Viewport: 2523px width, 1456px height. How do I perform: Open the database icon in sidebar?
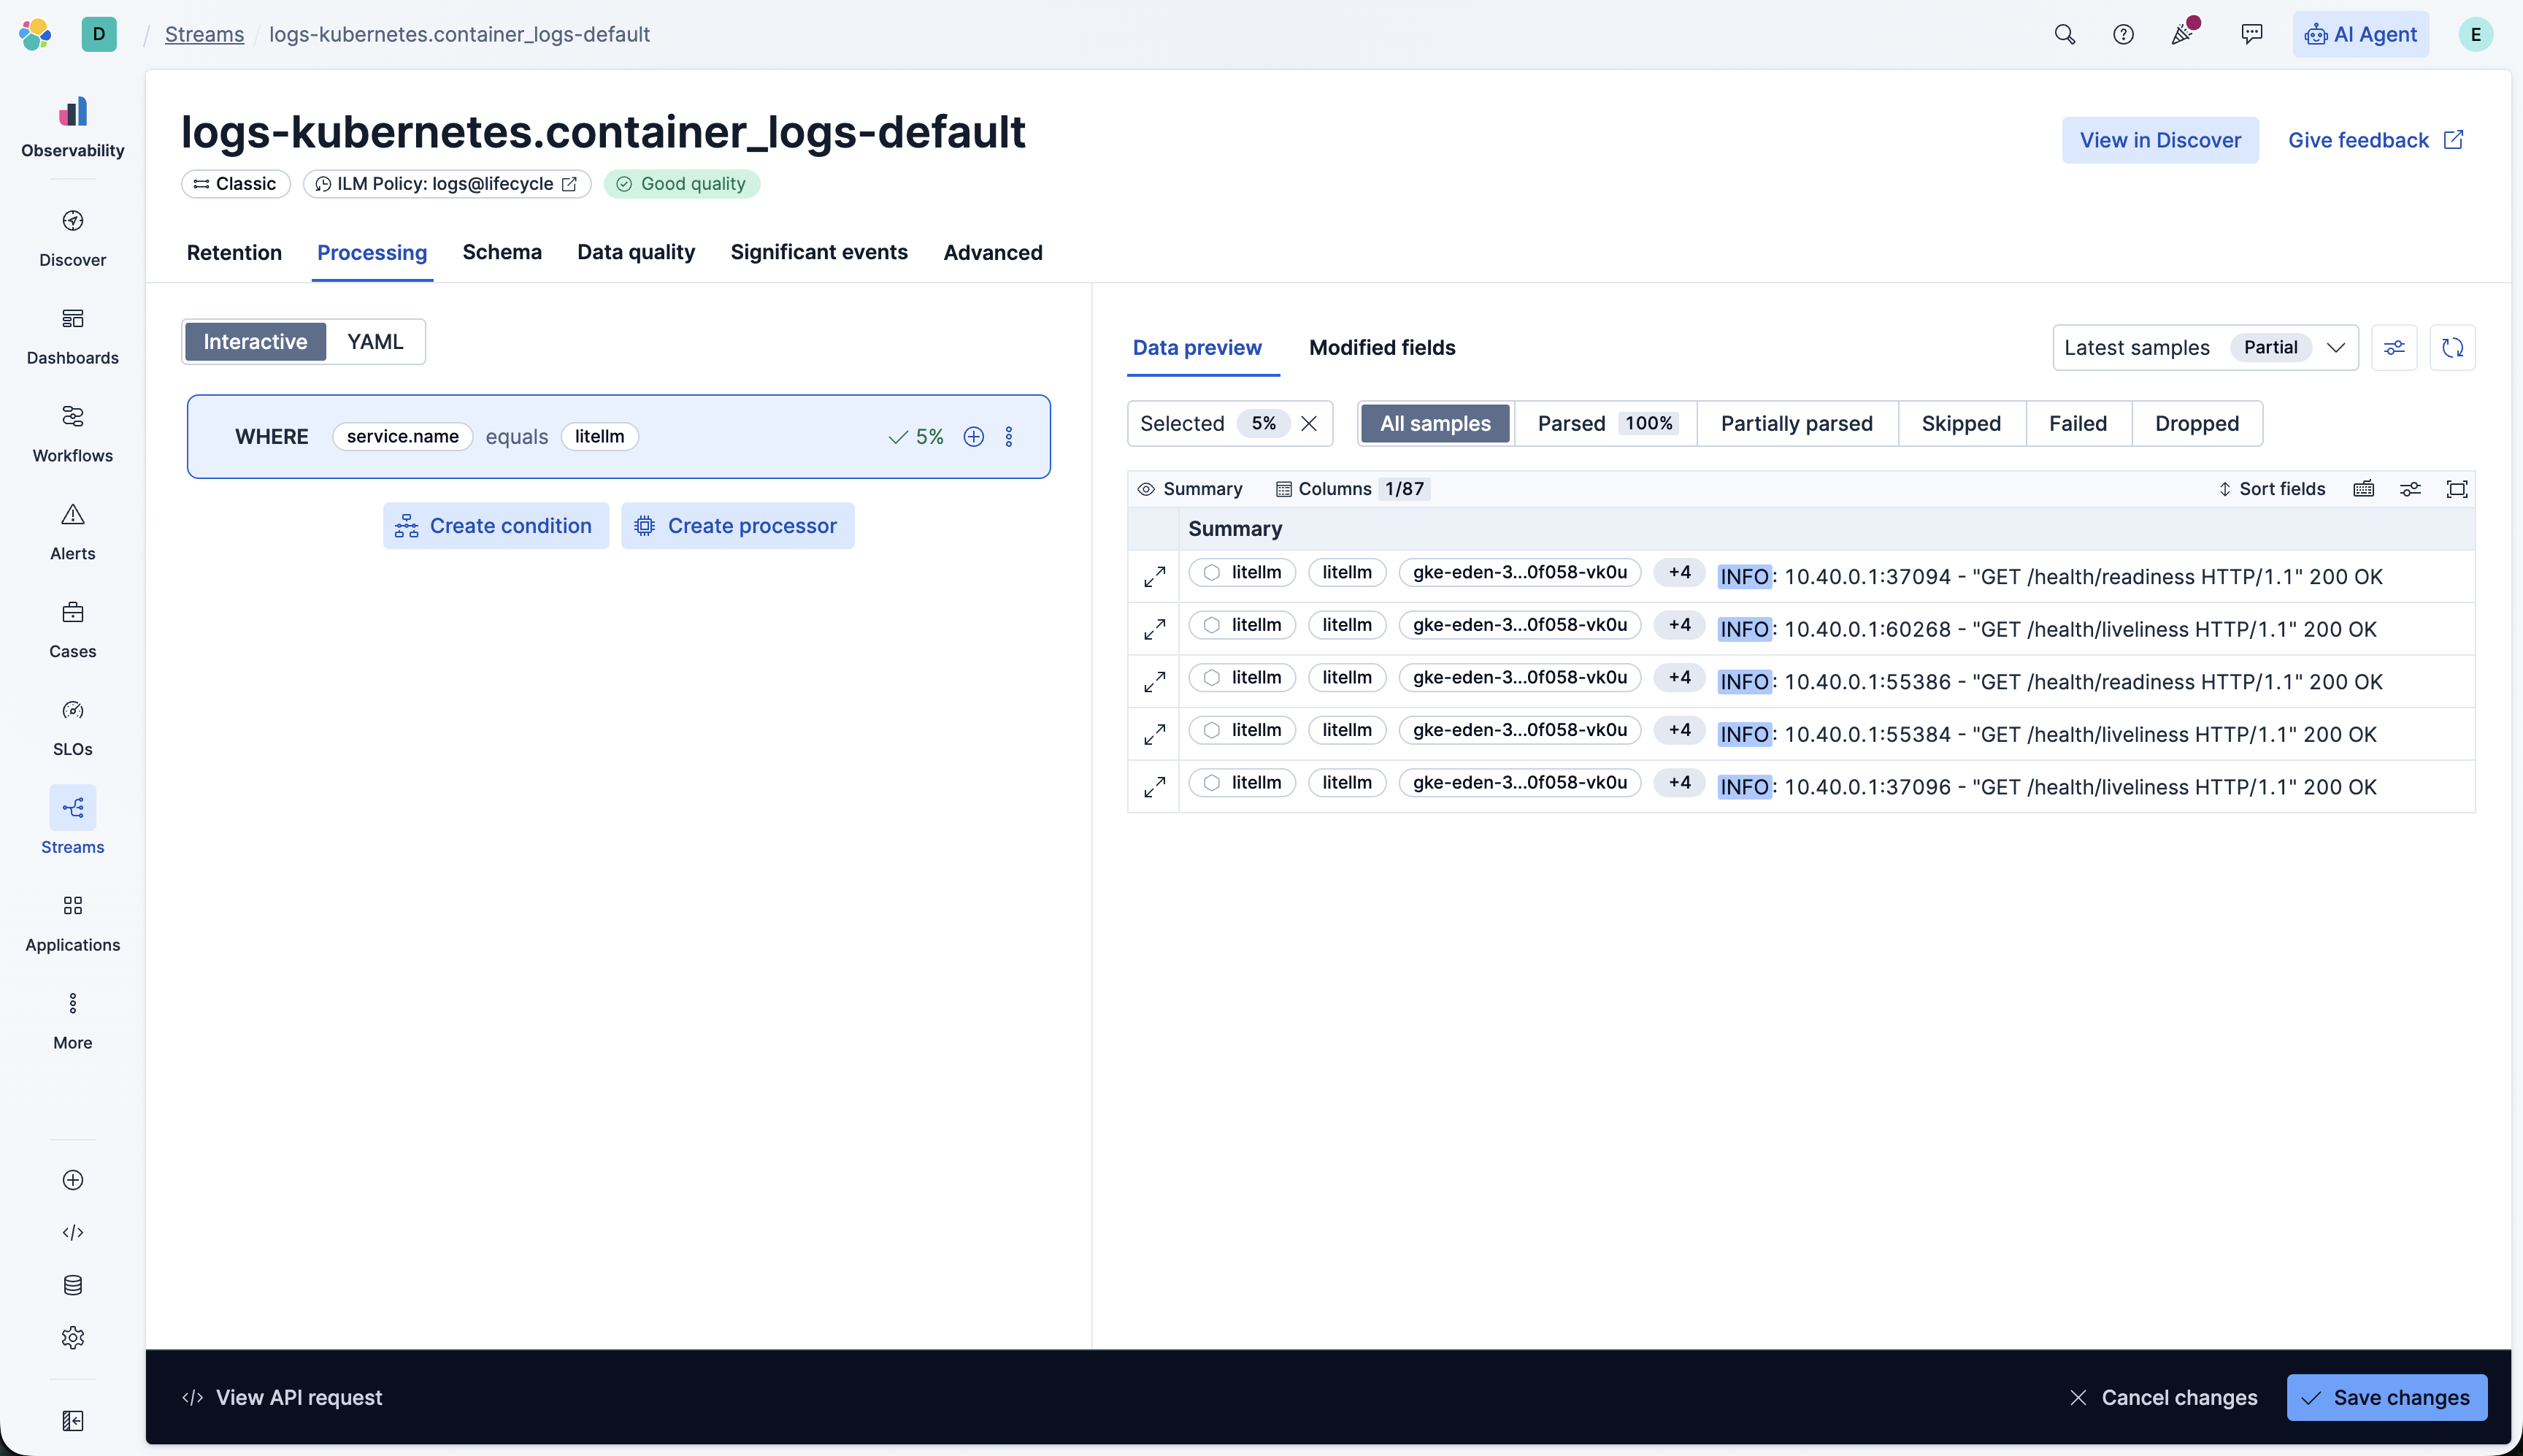click(72, 1285)
